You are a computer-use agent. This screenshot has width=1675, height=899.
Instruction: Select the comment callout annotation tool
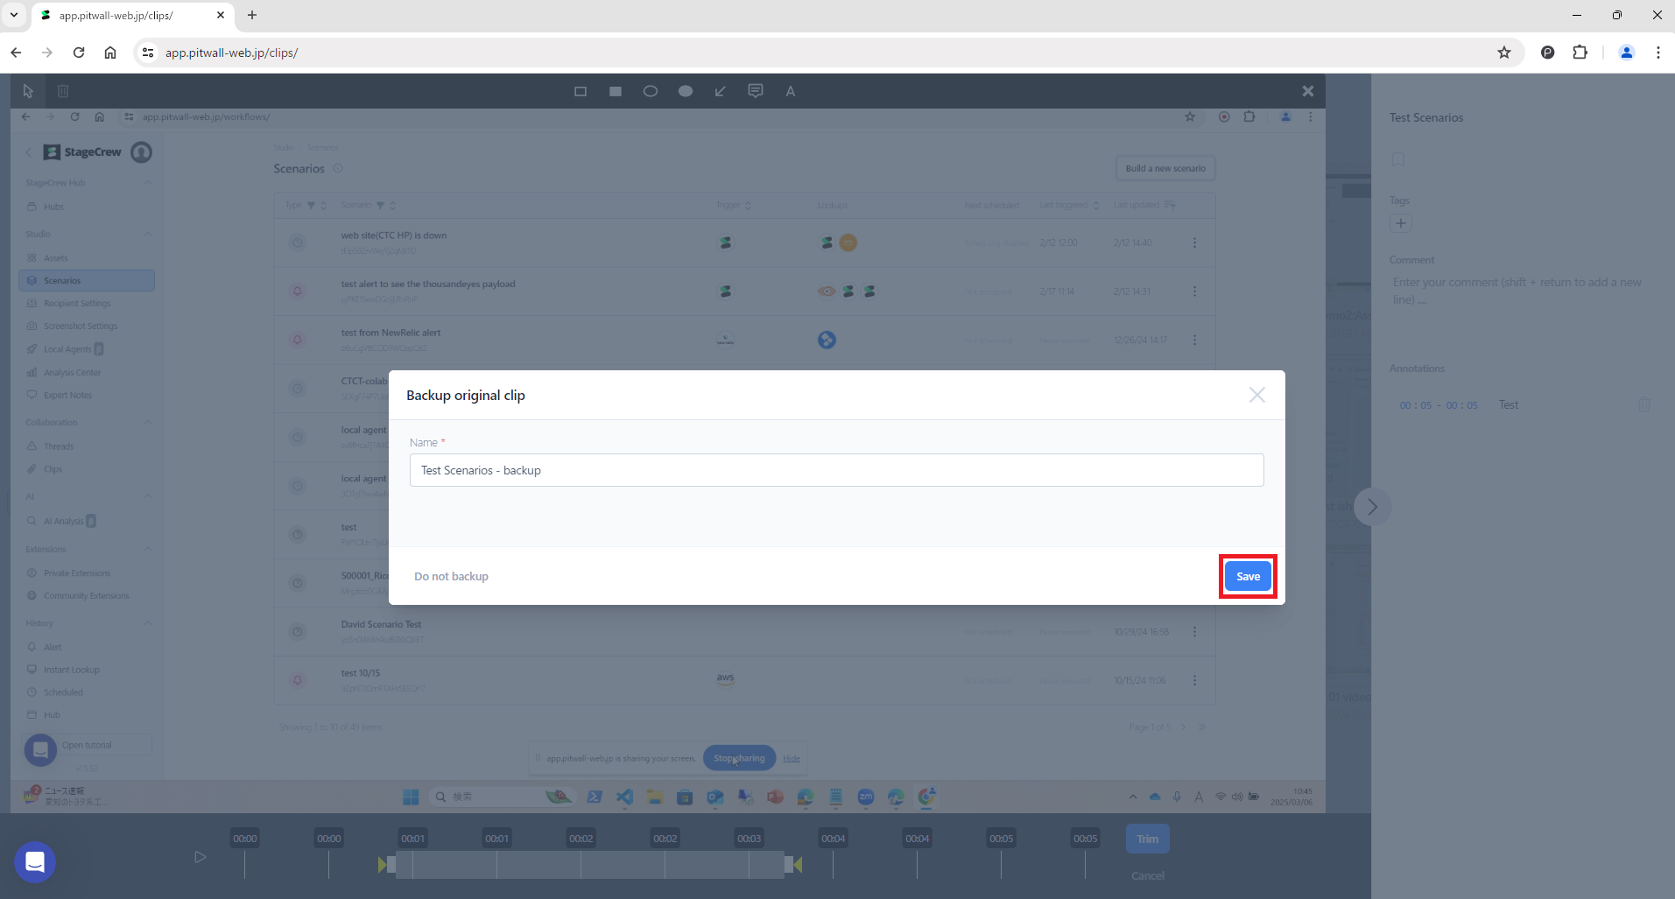click(755, 91)
